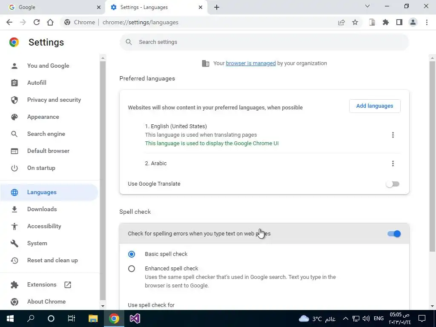The image size is (436, 327).
Task: Open the Autofill settings section
Action: coord(37,83)
